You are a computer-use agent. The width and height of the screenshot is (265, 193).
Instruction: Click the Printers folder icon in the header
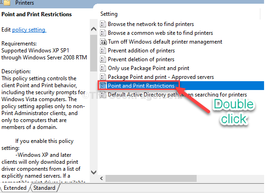pyautogui.click(x=7, y=2)
